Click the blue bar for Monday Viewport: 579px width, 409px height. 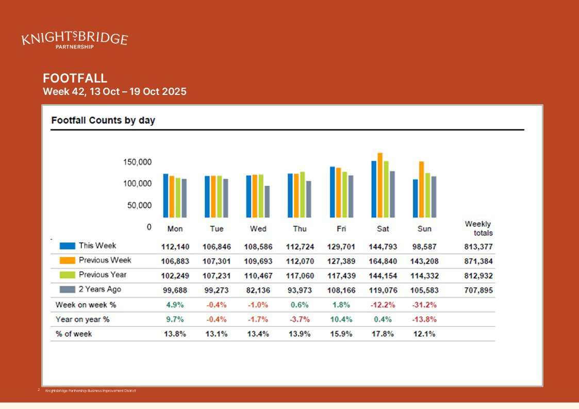click(166, 195)
